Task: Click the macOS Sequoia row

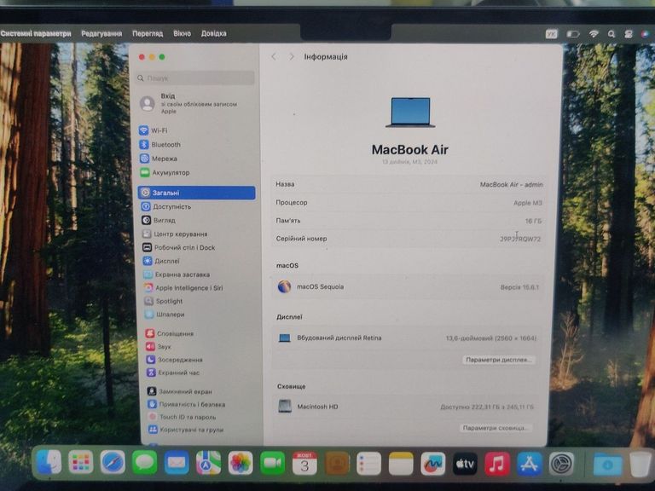Action: [409, 286]
